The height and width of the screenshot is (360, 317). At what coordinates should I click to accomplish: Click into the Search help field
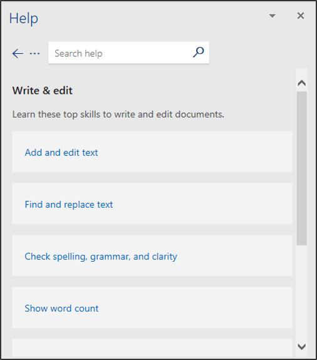pyautogui.click(x=128, y=53)
